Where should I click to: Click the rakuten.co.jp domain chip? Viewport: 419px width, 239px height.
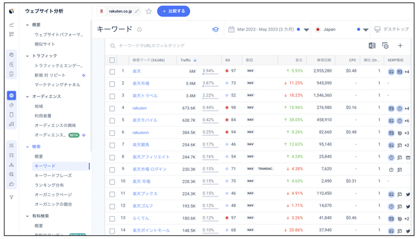coord(119,11)
